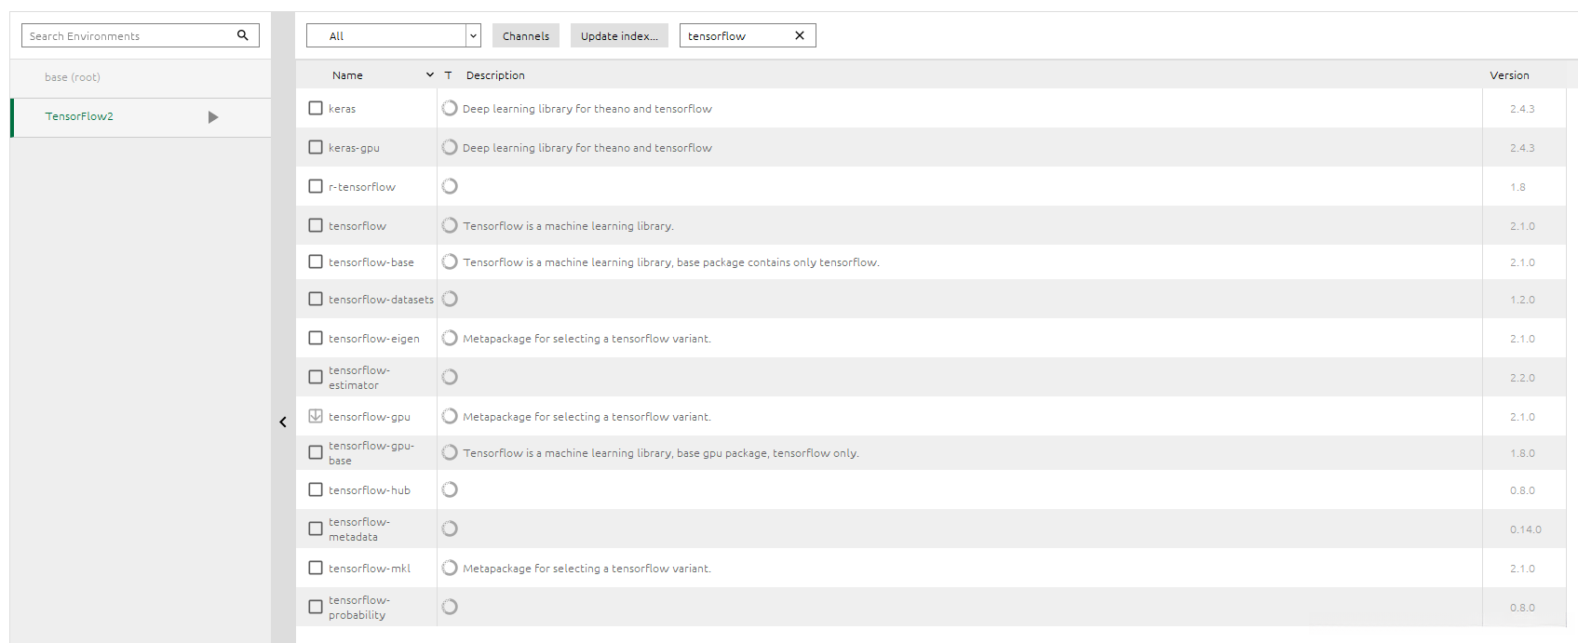Check the tensorflow-datasets checkbox
Screen dimensions: 1578x643
pos(316,299)
